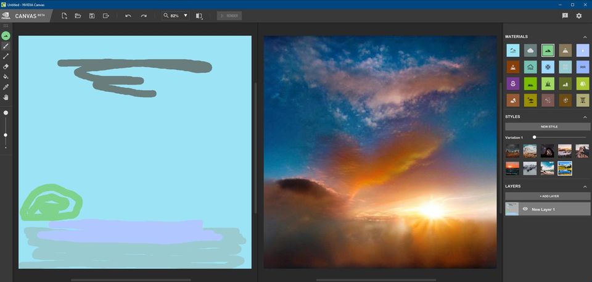Choose the tan mountain material
This screenshot has width=592, height=282.
click(x=565, y=50)
